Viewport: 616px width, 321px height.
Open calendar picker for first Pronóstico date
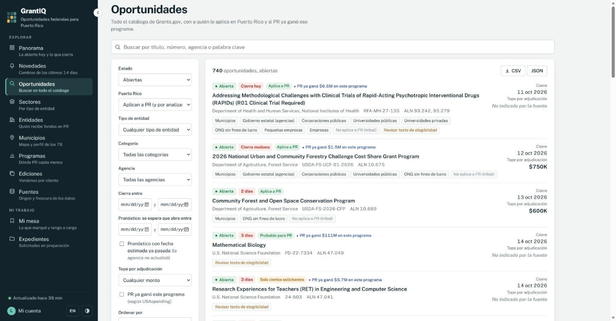pyautogui.click(x=147, y=230)
